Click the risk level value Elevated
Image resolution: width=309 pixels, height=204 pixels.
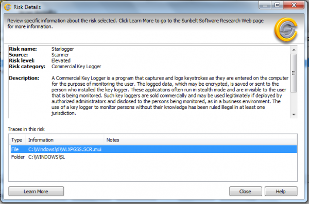(x=61, y=61)
